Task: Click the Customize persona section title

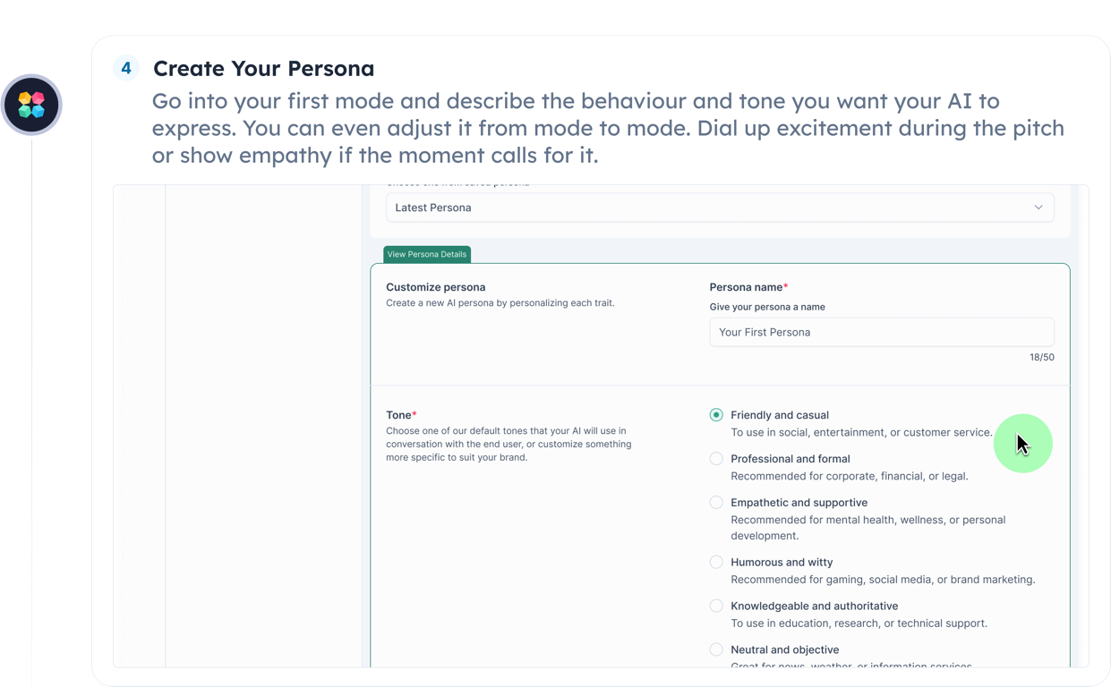Action: click(436, 287)
